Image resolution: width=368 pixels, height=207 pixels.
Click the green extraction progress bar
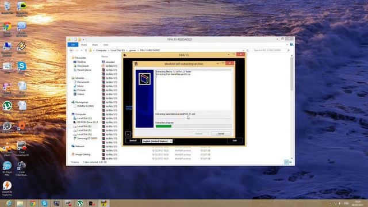click(x=163, y=126)
